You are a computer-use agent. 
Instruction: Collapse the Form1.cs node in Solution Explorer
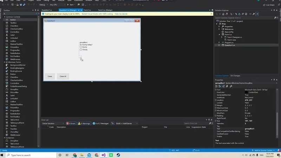point(219,34)
